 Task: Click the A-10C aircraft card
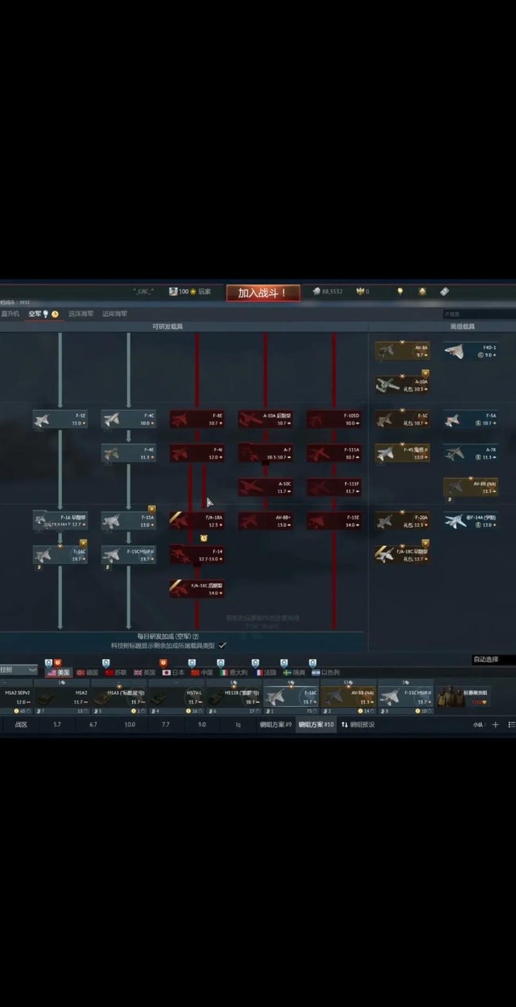(265, 487)
